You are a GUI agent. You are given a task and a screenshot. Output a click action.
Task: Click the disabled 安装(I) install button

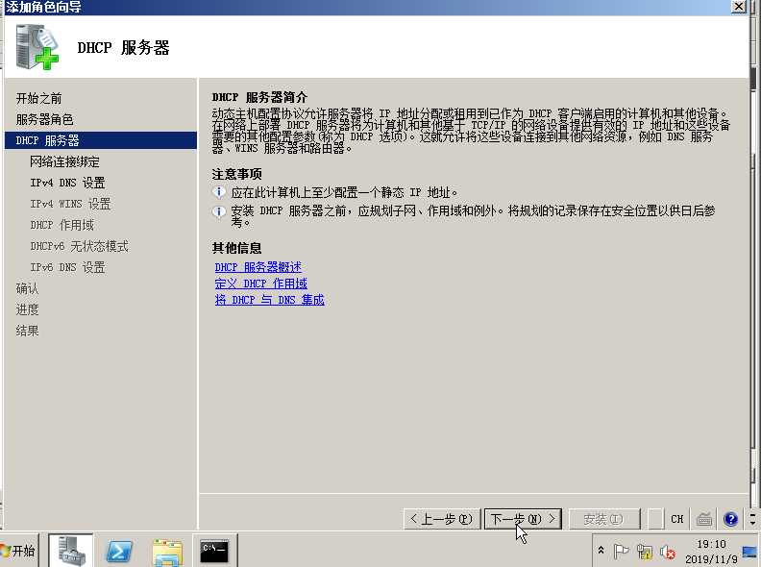pyautogui.click(x=603, y=519)
